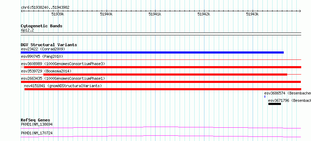Viewport: 311px width, 141px height.
Task: Click the DGV Structural Variants track heading
Action: pos(49,45)
